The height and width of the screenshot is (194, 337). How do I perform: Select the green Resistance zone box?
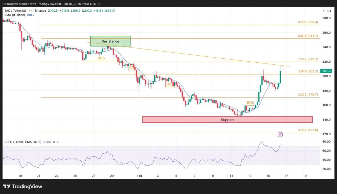[110, 41]
